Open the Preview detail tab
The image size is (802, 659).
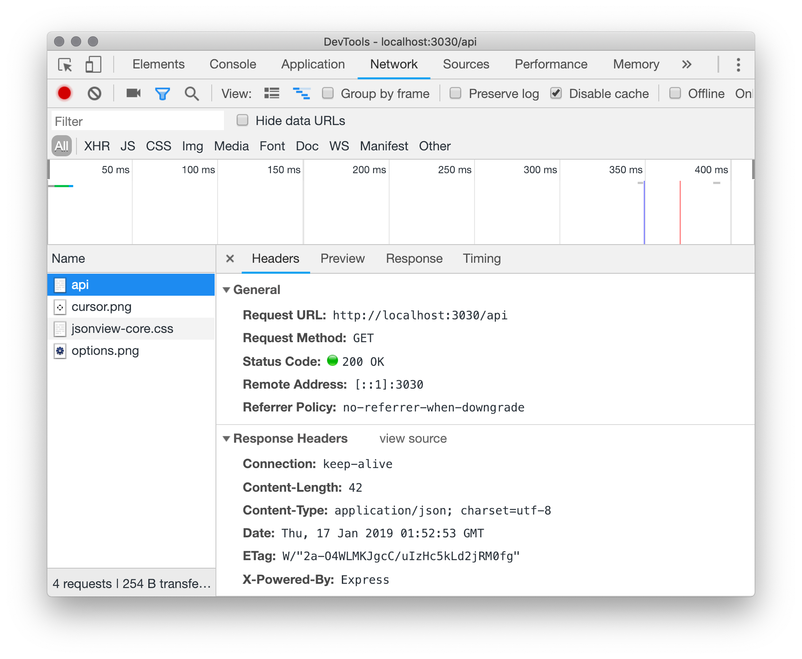(x=342, y=259)
